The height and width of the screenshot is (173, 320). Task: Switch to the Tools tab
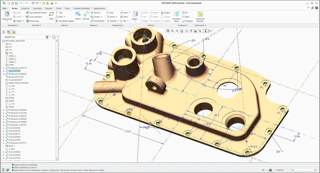click(x=59, y=8)
